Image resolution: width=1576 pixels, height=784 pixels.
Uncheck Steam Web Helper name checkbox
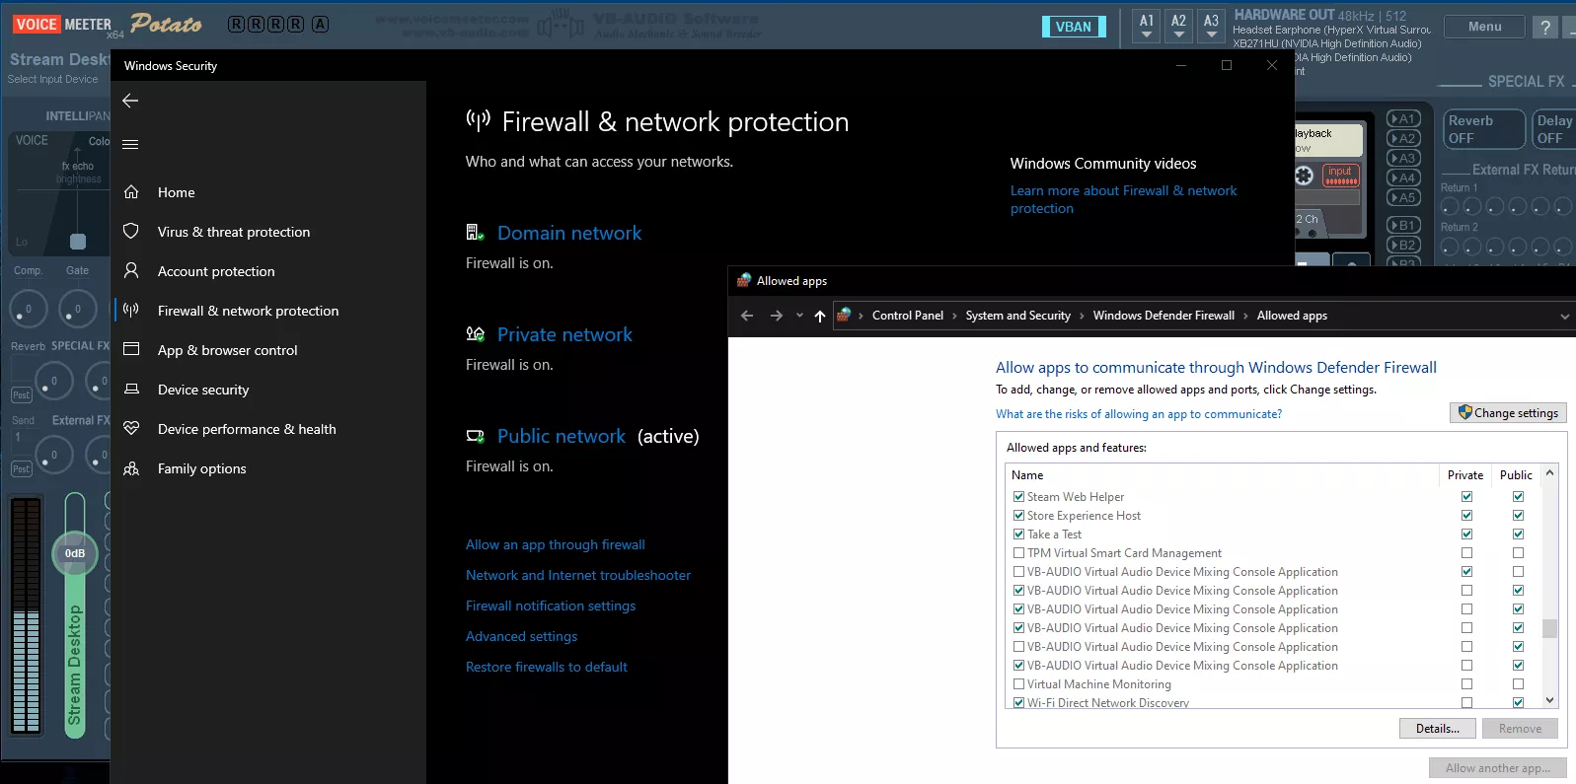click(x=1018, y=497)
